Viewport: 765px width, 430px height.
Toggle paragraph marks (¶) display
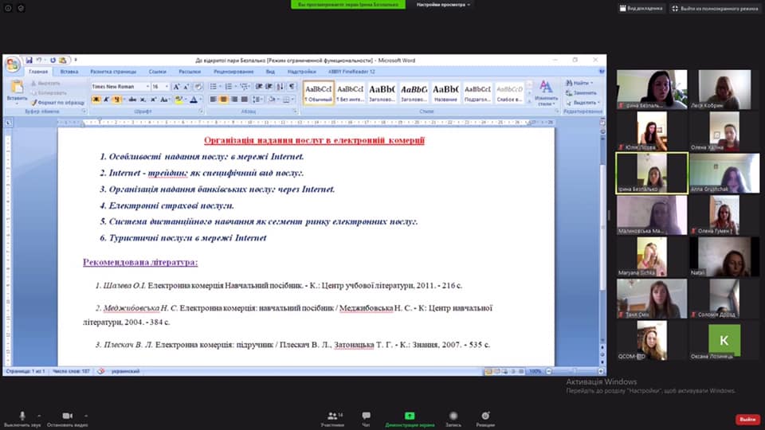(292, 86)
